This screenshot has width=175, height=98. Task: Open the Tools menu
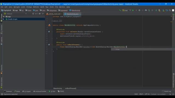pyautogui.click(x=52, y=7)
